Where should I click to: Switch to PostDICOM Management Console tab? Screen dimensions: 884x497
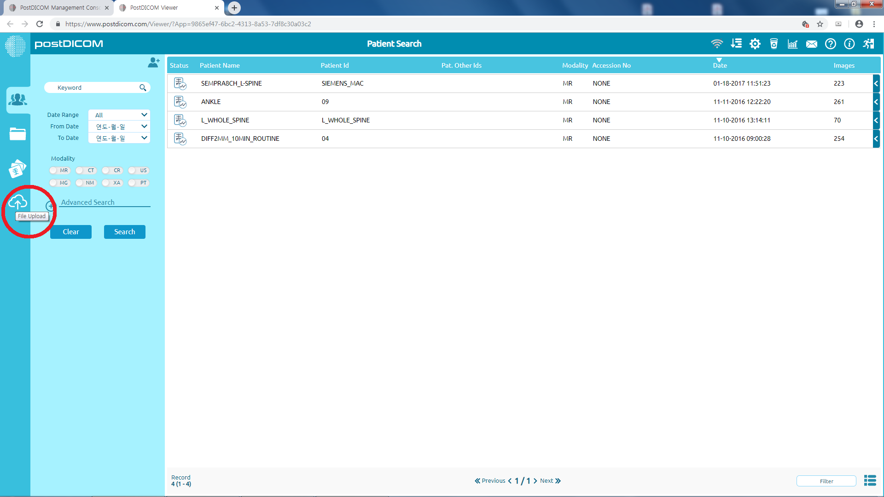tap(60, 8)
